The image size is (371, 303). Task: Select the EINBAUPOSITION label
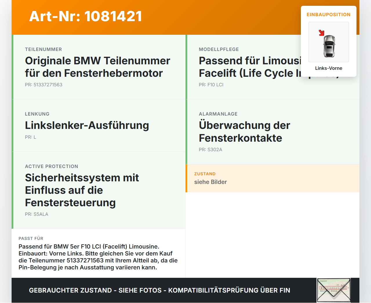(x=329, y=14)
